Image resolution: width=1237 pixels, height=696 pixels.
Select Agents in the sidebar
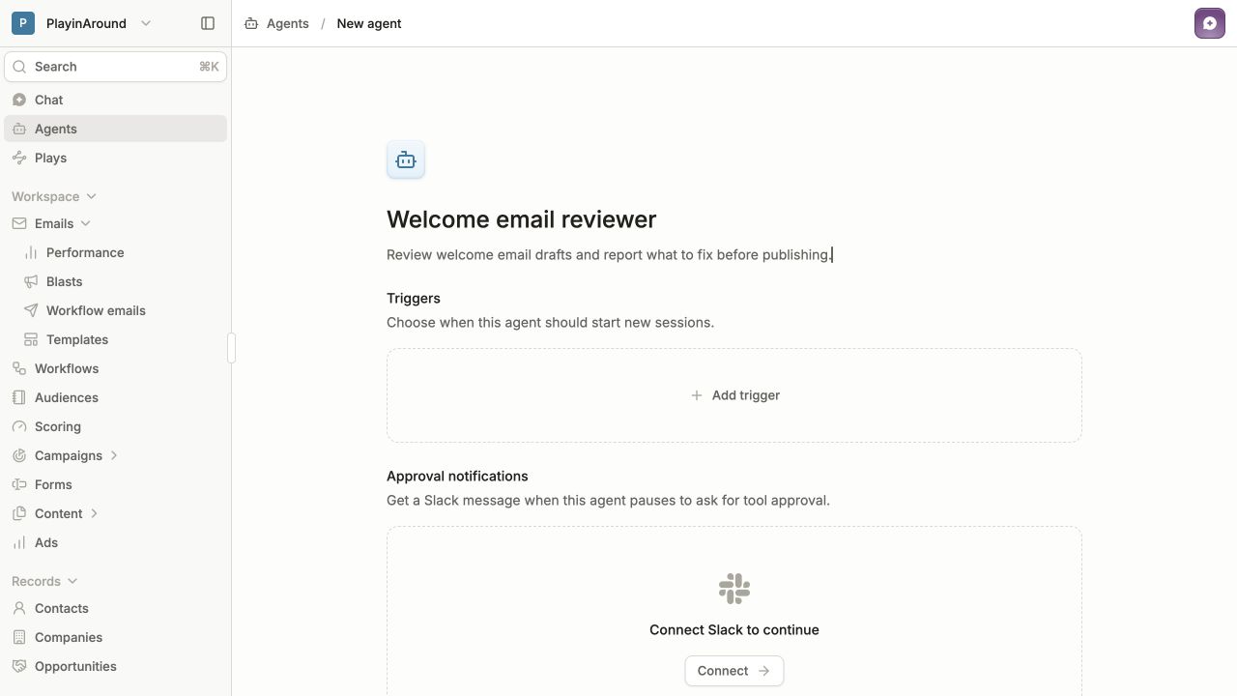tap(116, 129)
